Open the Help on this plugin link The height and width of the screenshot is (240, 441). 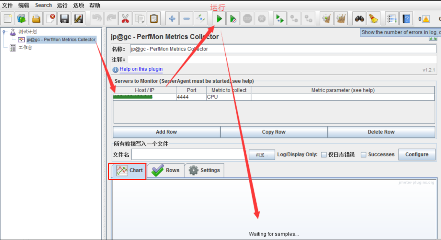(141, 69)
